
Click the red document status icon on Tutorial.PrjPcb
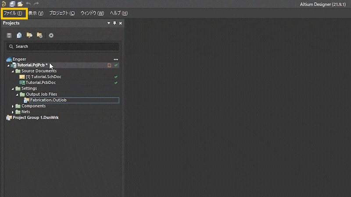pos(109,65)
